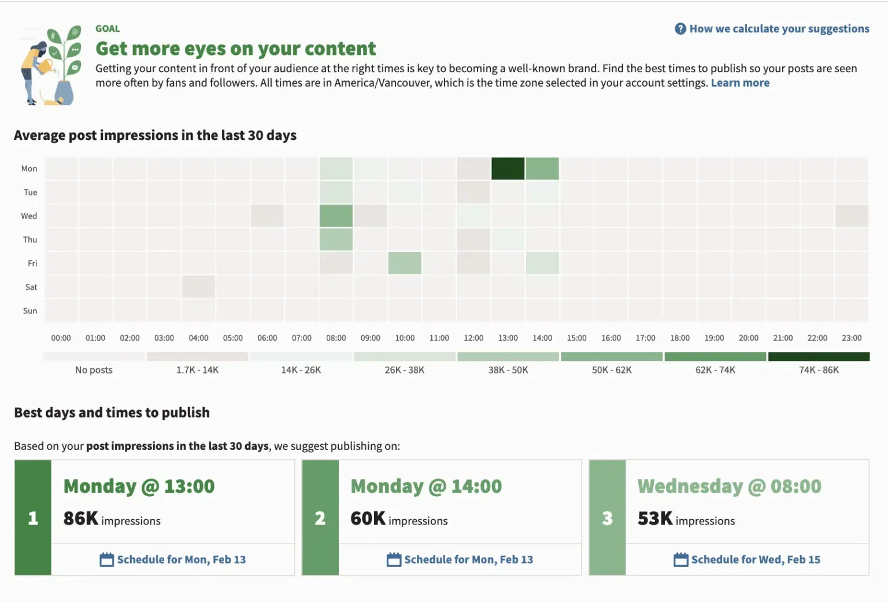Click the 00:00 time label below the heatmap
The height and width of the screenshot is (602, 888).
61,338
